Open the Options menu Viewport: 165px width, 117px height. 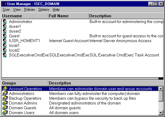pyautogui.click(x=44, y=10)
